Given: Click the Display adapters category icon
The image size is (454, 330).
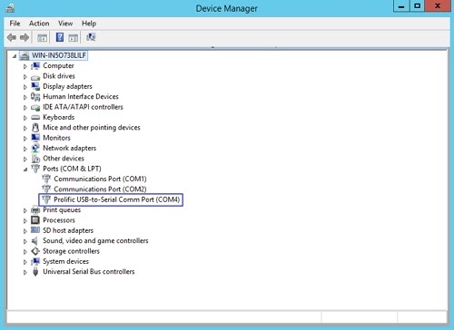Looking at the screenshot, I should click(35, 86).
